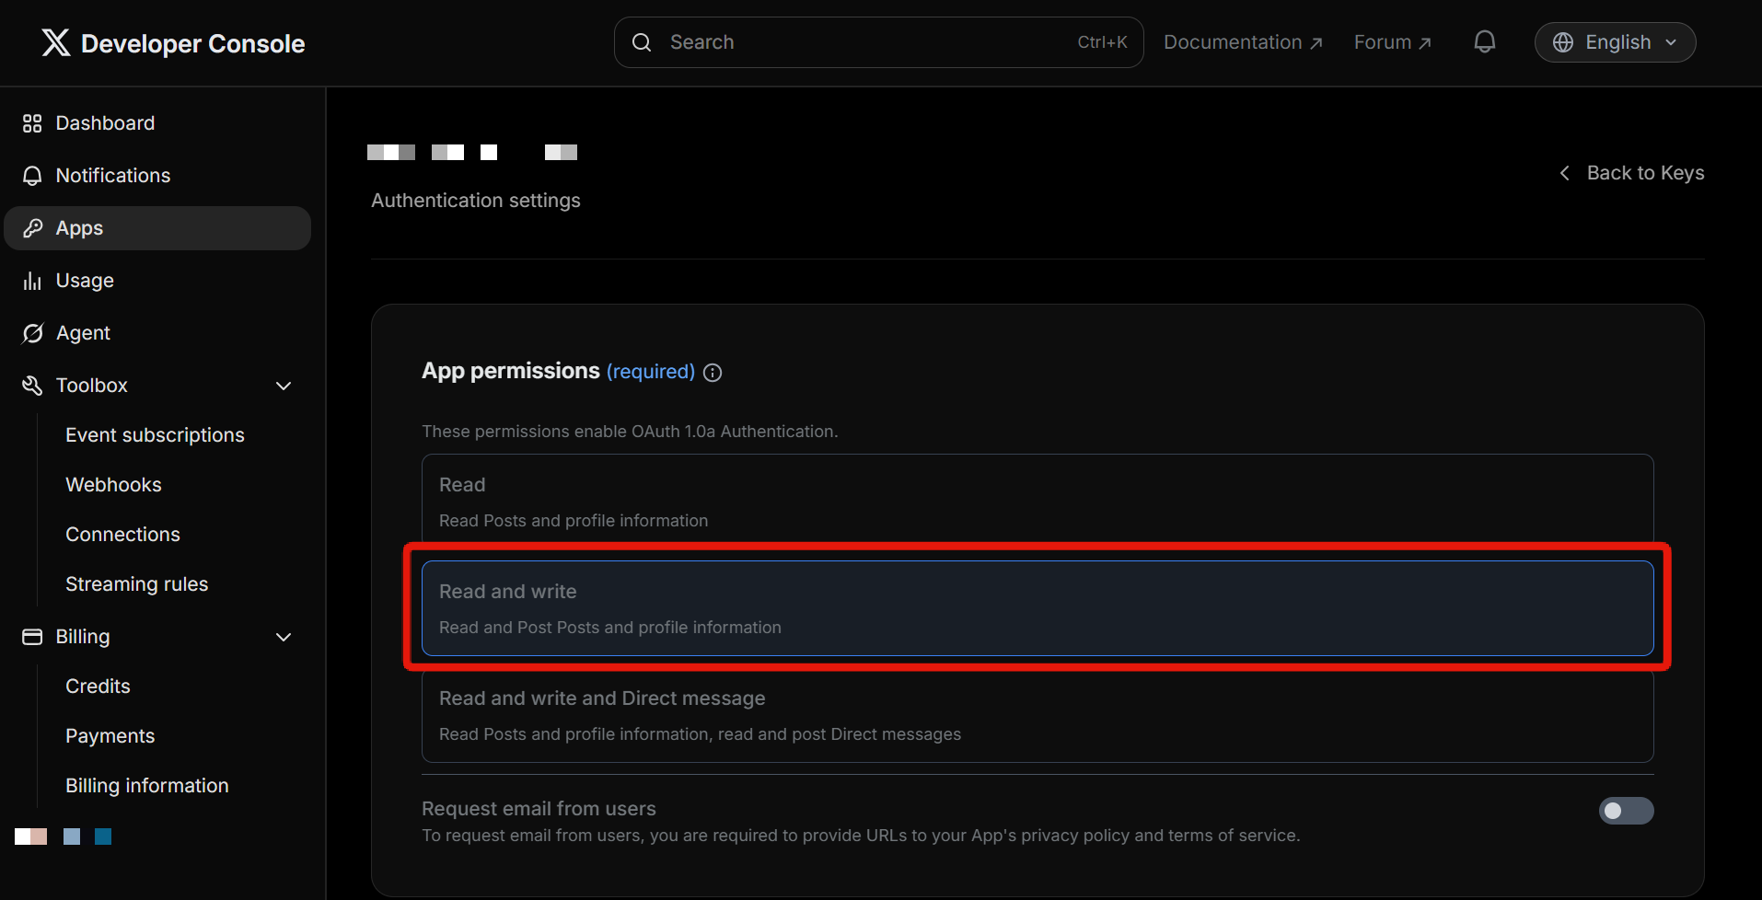This screenshot has width=1762, height=900.
Task: Collapse the Billing section chevron
Action: (x=284, y=637)
